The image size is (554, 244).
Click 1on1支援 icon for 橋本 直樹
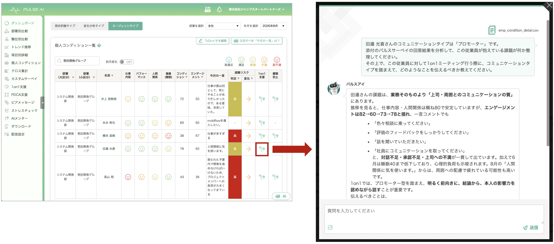(x=262, y=136)
